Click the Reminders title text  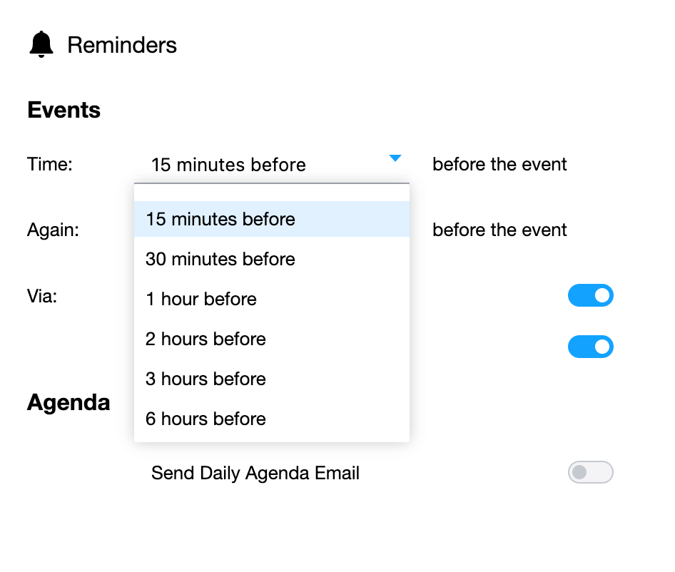point(122,46)
